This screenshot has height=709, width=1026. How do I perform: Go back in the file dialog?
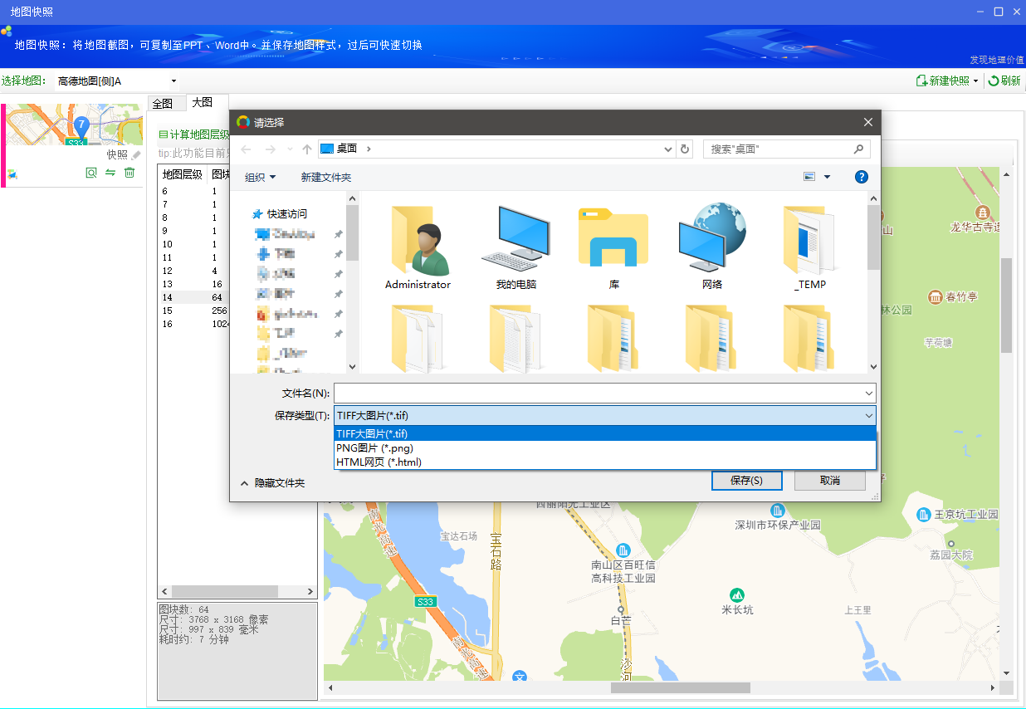tap(245, 149)
